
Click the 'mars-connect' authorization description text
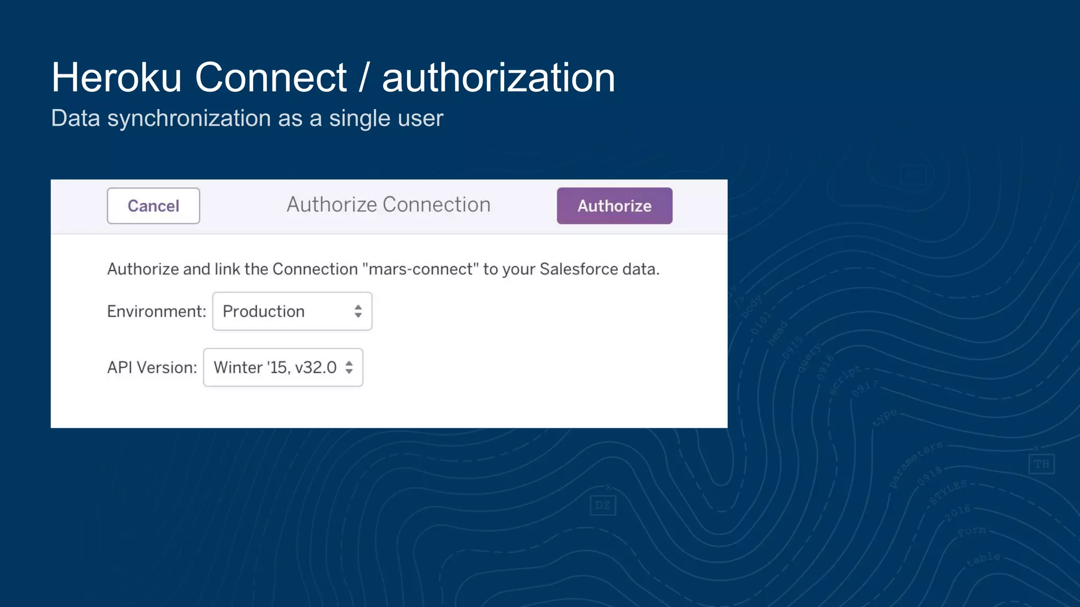[383, 269]
